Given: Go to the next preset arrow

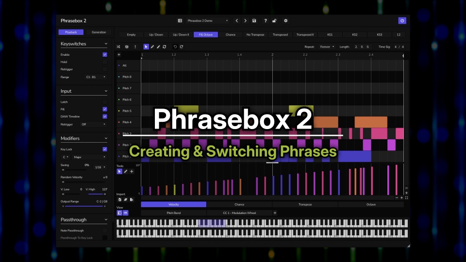Looking at the screenshot, I should (x=245, y=21).
